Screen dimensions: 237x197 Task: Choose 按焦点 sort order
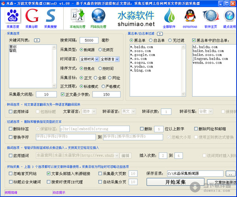pos(87,68)
